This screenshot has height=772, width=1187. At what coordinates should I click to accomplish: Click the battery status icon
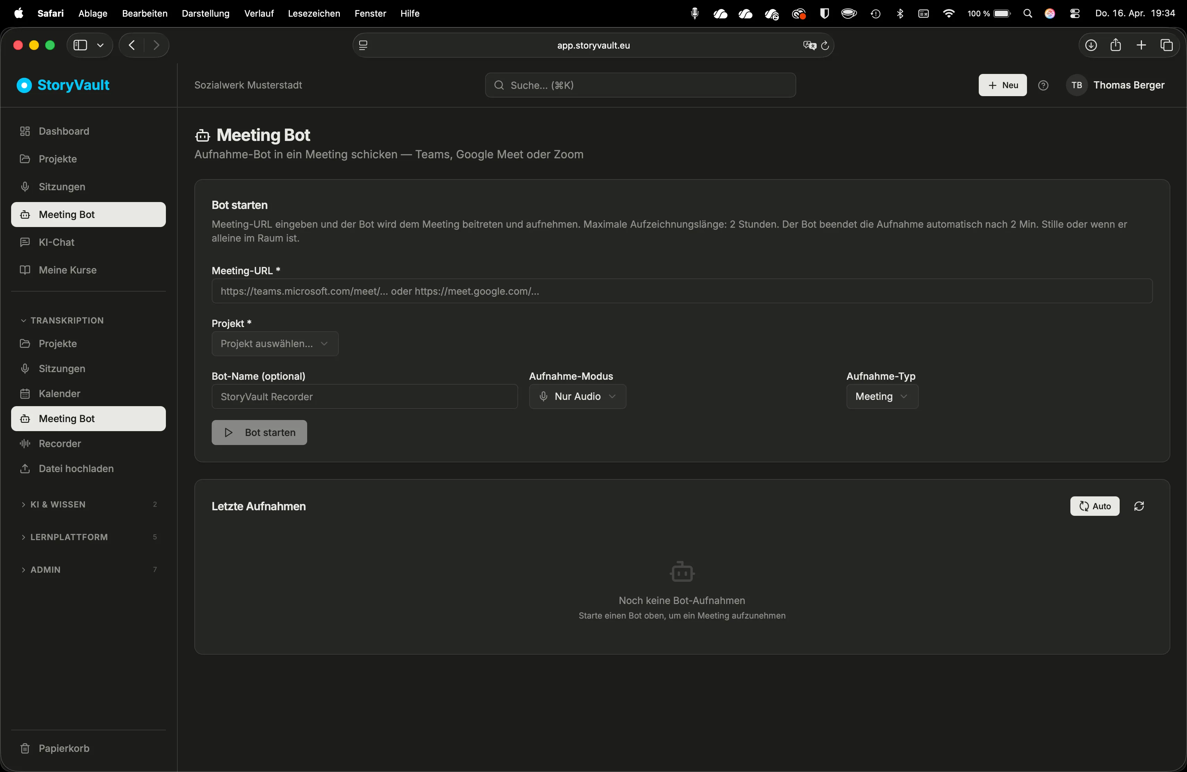point(989,14)
